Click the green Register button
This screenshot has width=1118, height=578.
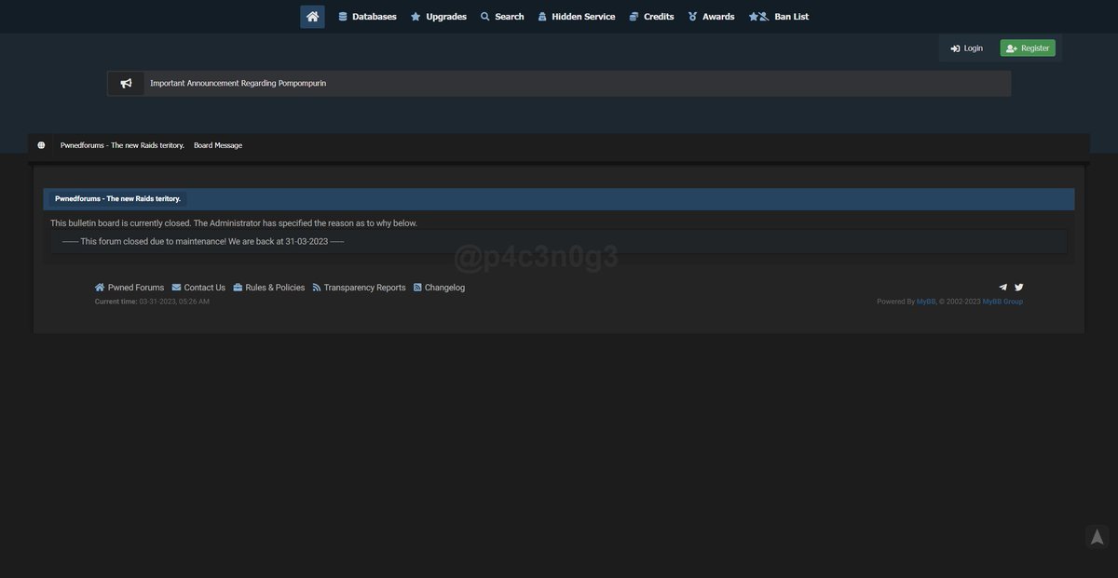[x=1028, y=48]
